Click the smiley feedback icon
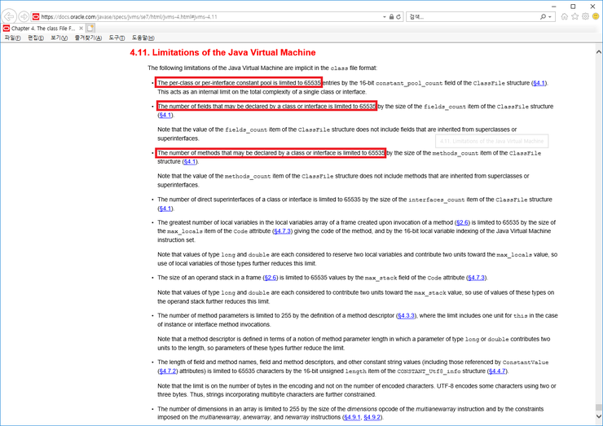 coord(595,16)
